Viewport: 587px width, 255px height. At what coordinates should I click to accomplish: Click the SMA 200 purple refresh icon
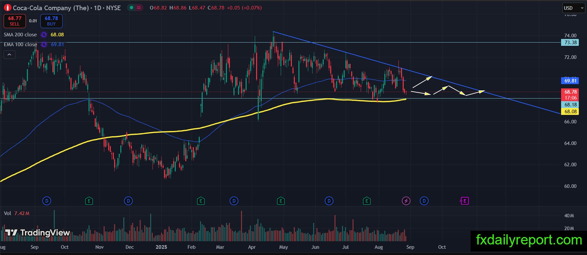pyautogui.click(x=44, y=35)
